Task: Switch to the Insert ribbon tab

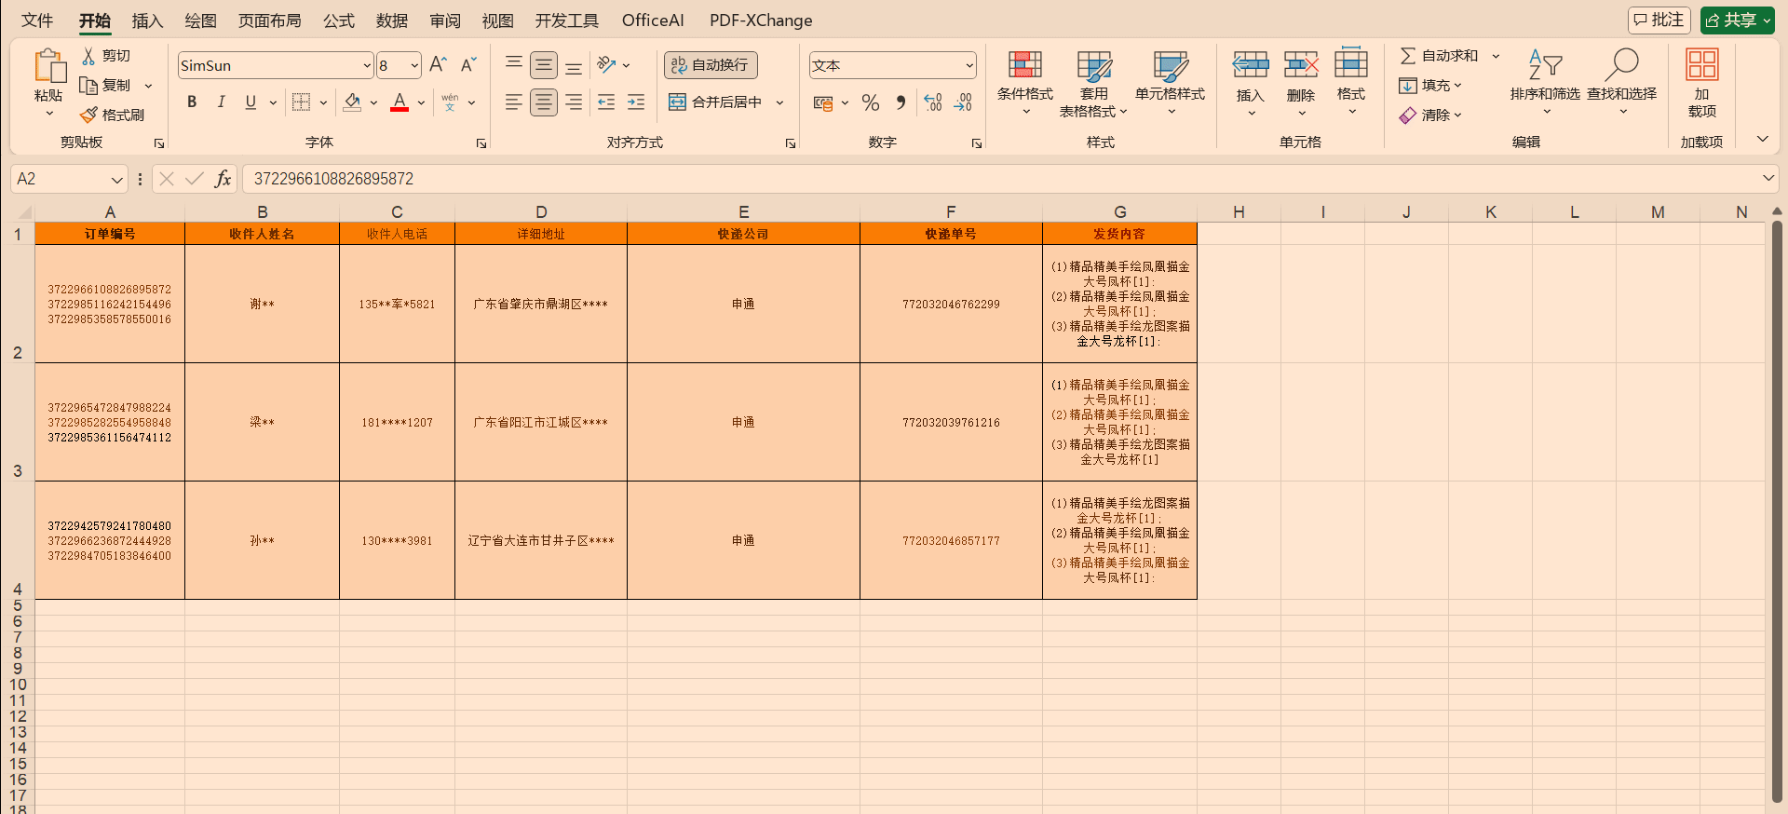Action: [147, 20]
